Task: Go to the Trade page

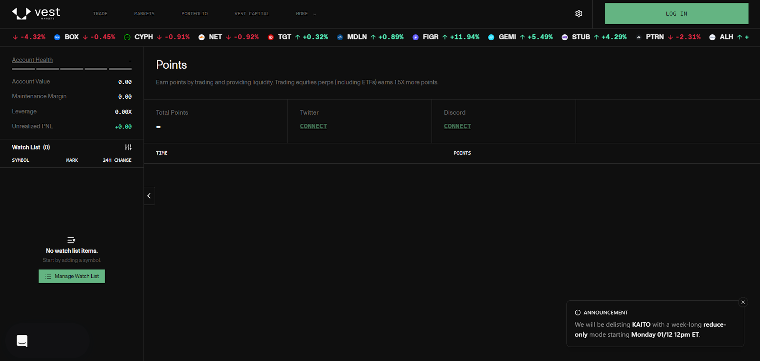Action: pyautogui.click(x=100, y=14)
